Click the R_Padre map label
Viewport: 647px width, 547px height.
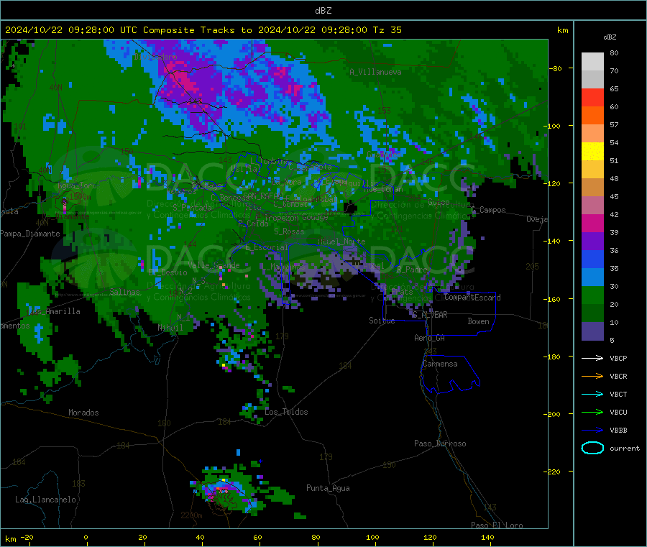click(412, 270)
